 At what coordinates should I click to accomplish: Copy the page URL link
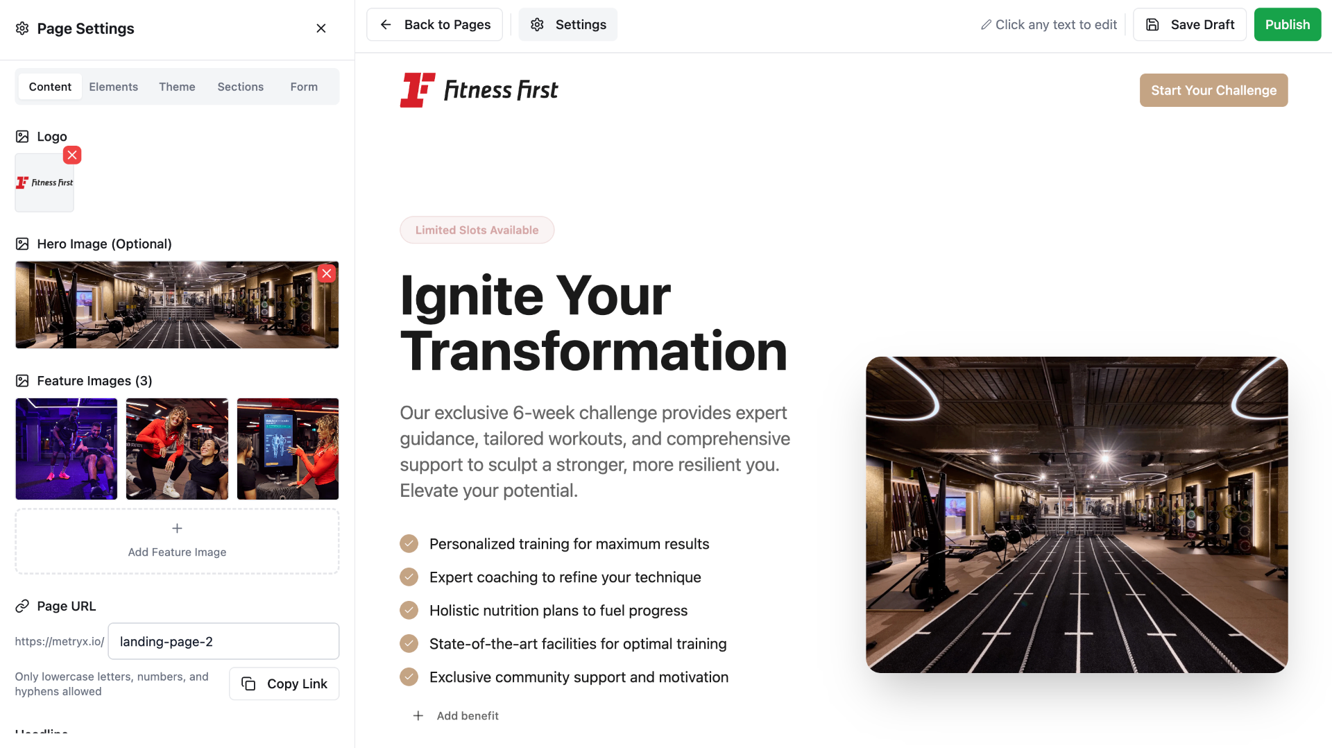click(284, 683)
